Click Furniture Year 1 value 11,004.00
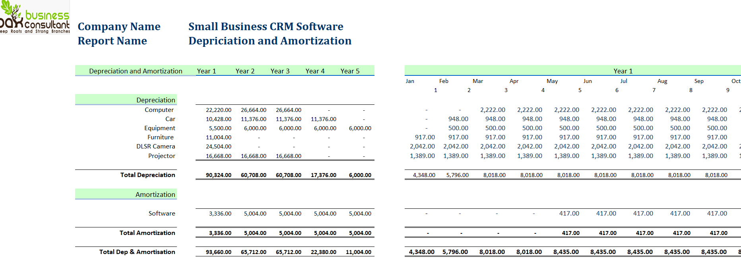741x258 pixels. (x=218, y=137)
